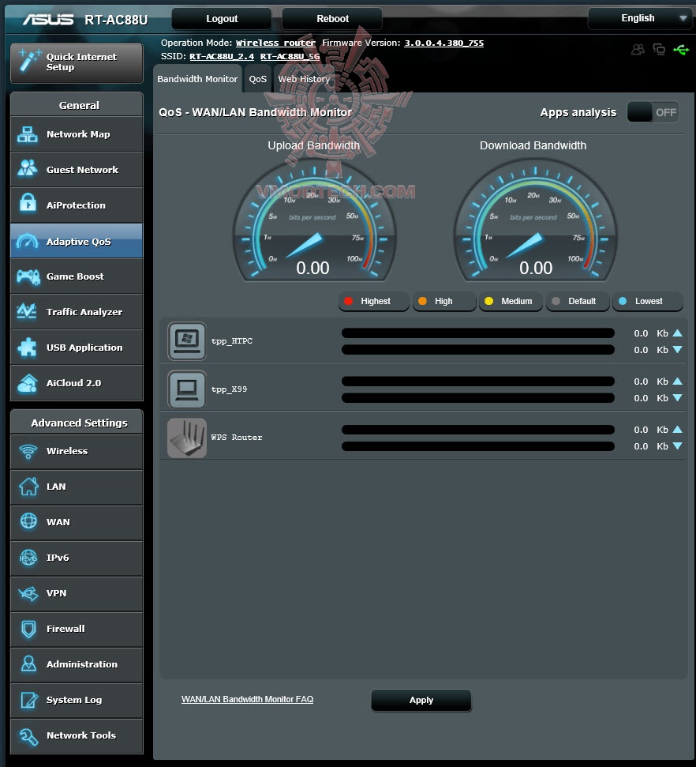
Task: Click the Wireless wifi signal icon
Action: pos(28,451)
